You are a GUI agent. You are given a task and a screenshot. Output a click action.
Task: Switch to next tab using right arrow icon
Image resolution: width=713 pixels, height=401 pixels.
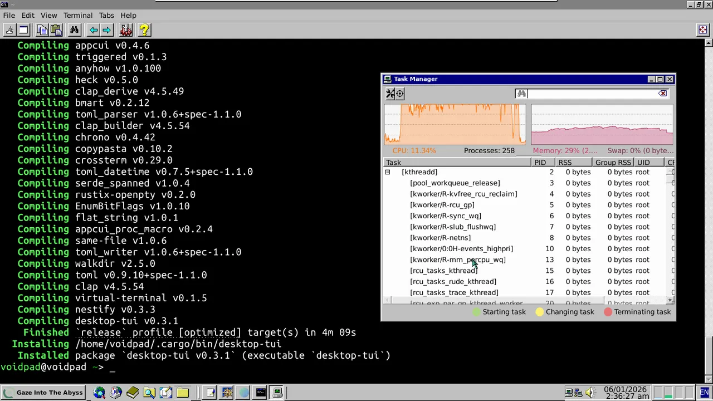tap(106, 30)
